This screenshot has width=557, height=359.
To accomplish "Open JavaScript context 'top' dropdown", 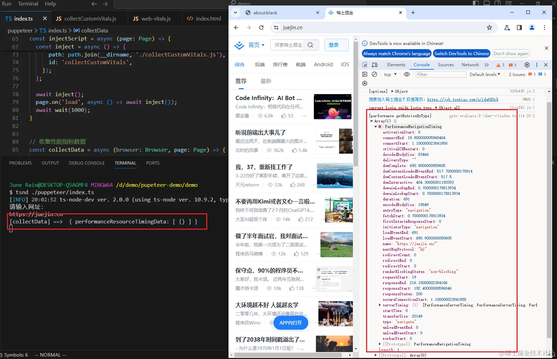I will click(x=390, y=74).
